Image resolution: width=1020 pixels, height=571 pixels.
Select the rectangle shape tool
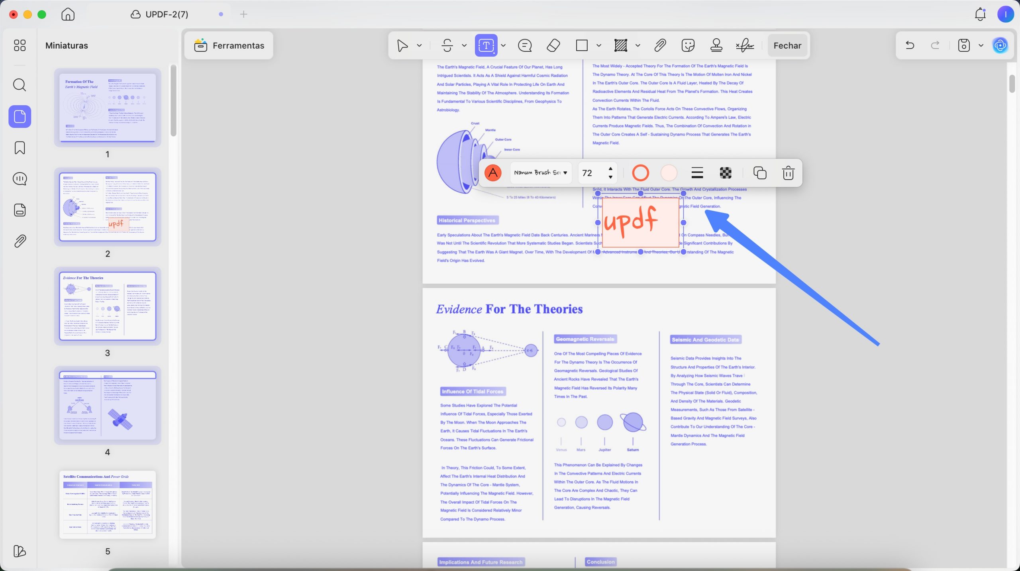(582, 45)
